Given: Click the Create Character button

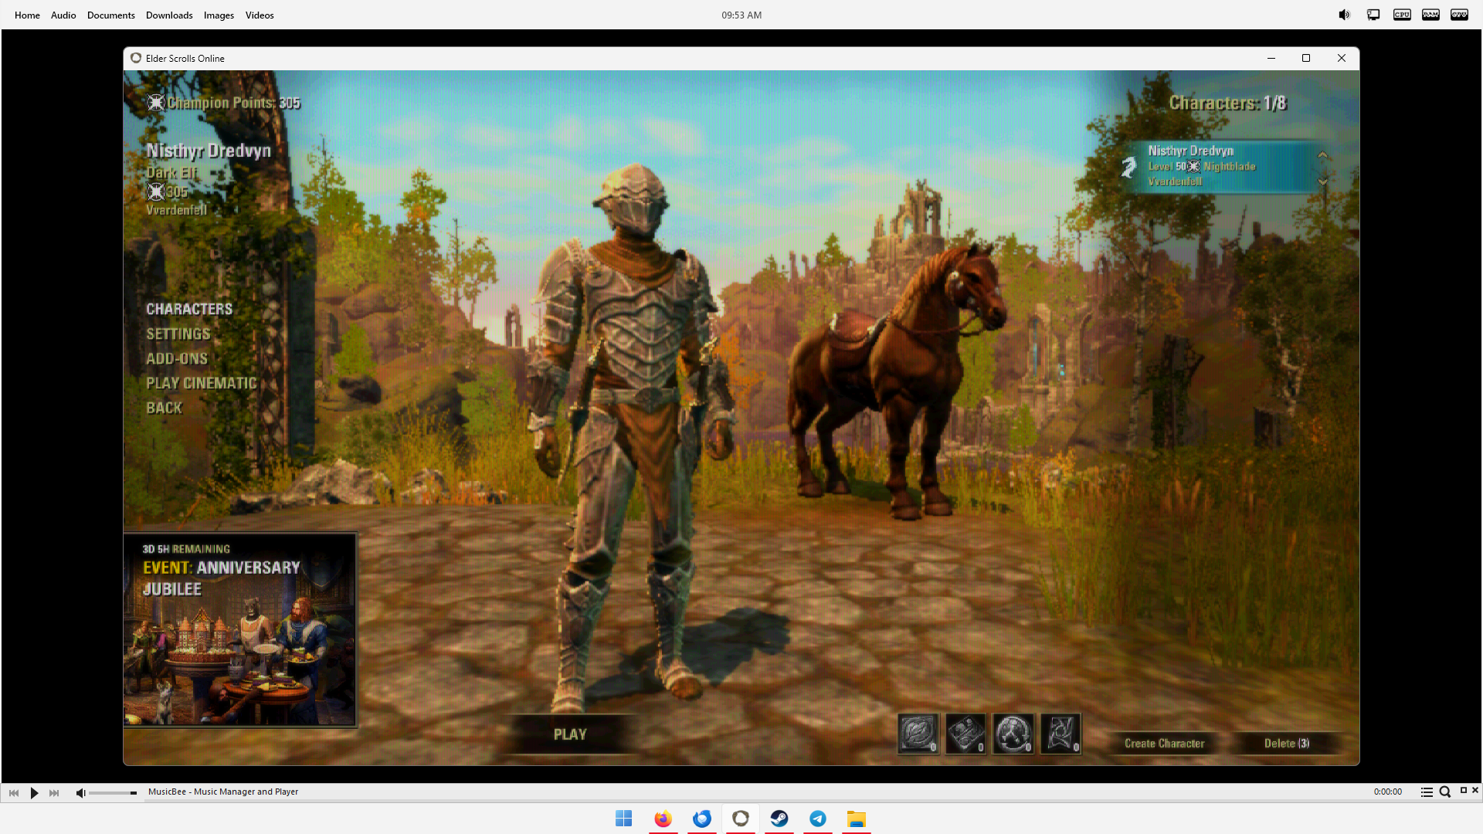Looking at the screenshot, I should pyautogui.click(x=1164, y=743).
